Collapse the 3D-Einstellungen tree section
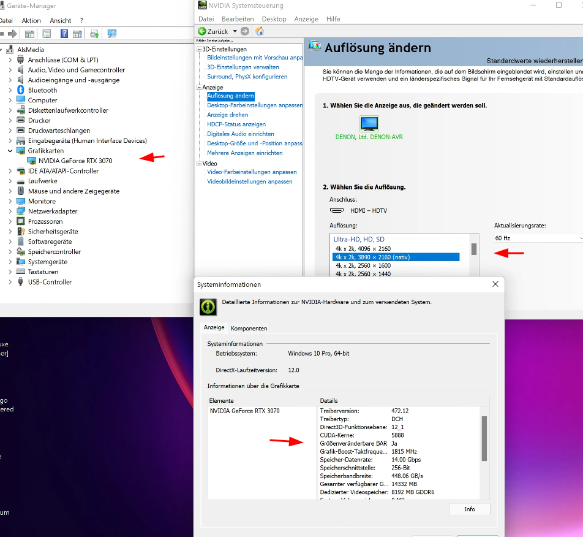The image size is (583, 537). [199, 49]
